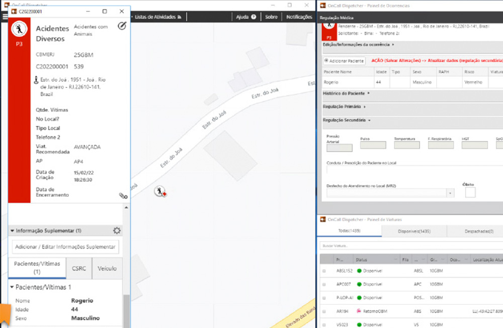This screenshot has width=503, height=328.
Task: Click Adicionar / Editar Informações Suplementar button
Action: [65, 247]
